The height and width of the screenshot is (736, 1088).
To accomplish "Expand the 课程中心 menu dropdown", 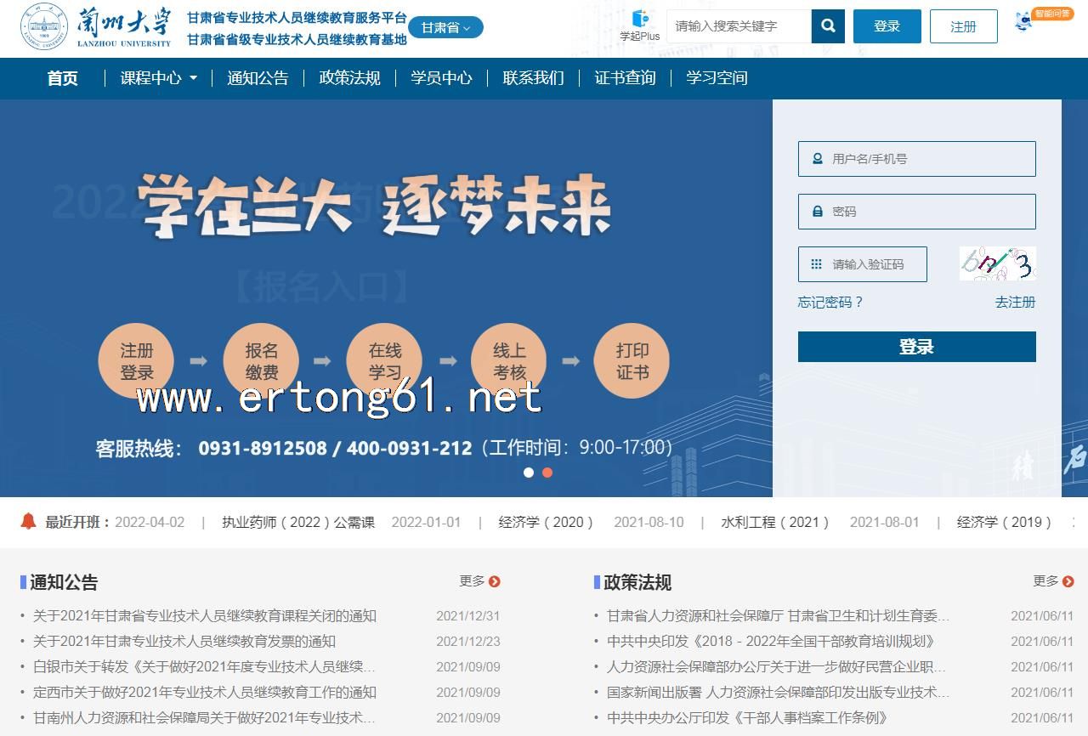I will pos(159,78).
